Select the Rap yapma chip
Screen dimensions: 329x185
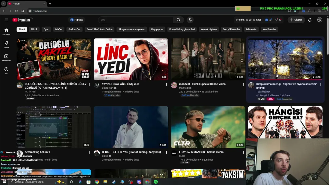click(x=157, y=29)
